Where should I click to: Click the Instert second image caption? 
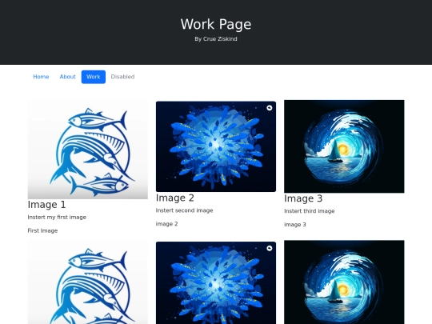[x=184, y=210]
